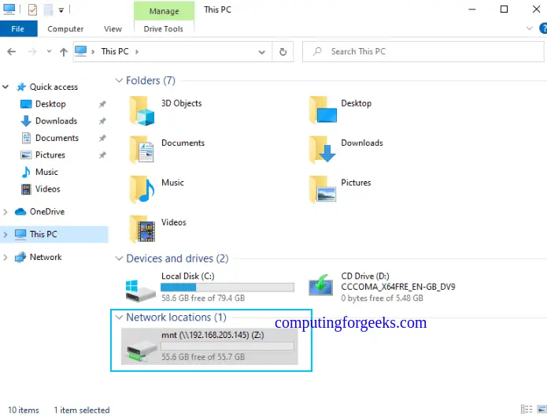
Task: Open the address bar history dropdown
Action: 261,52
